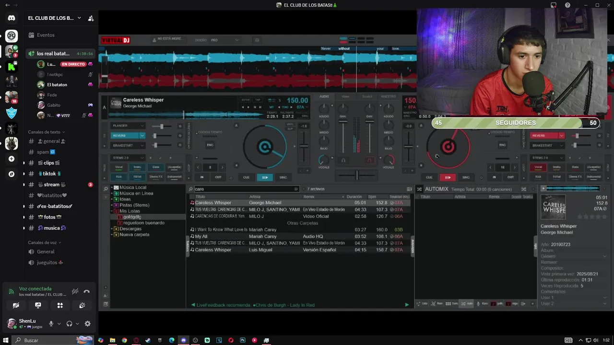Click deck A headphone cue button in mixer
This screenshot has height=345, width=614.
343,160
